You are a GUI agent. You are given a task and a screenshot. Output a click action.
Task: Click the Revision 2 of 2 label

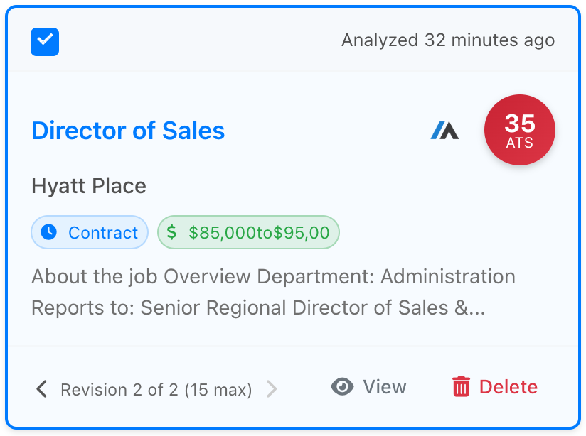[156, 390]
